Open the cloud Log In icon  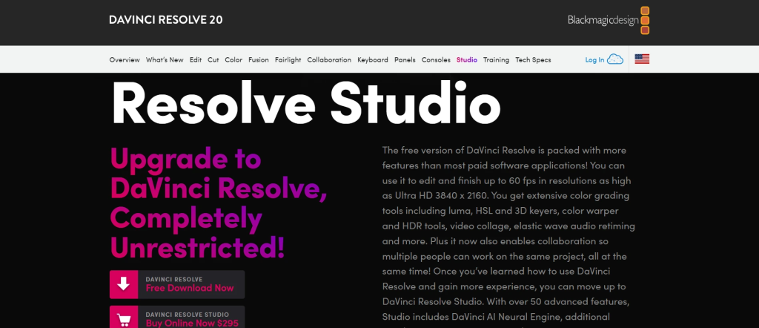point(614,59)
